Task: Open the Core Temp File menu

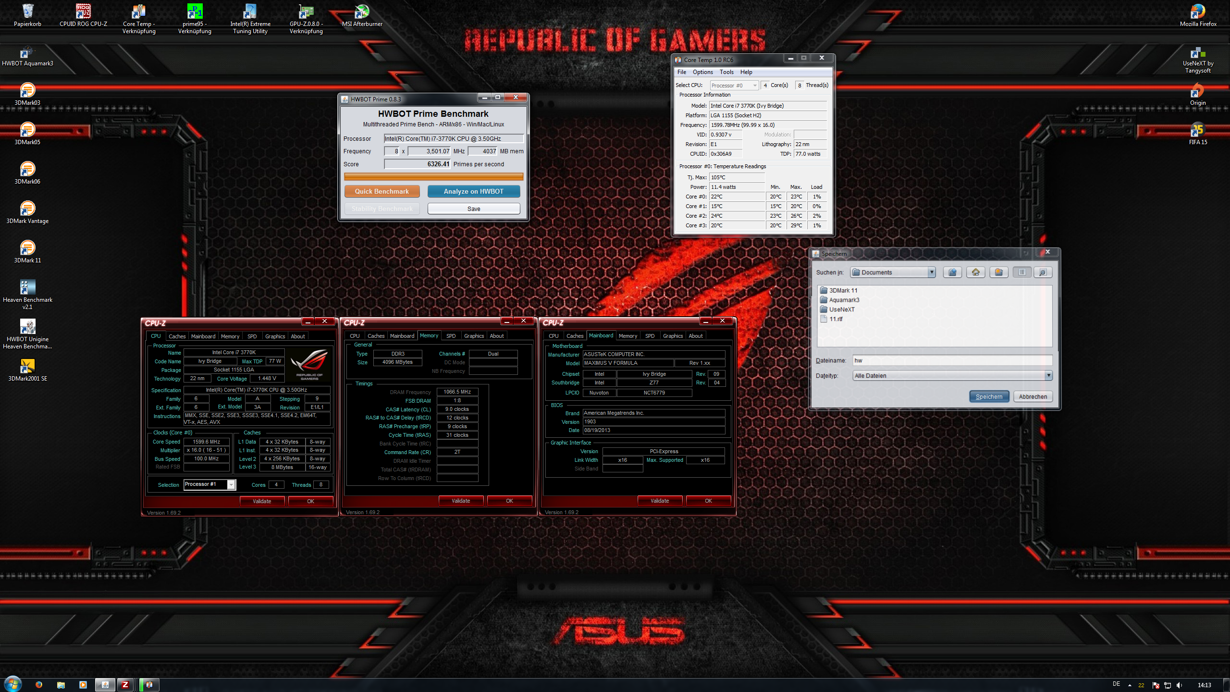Action: [x=682, y=72]
